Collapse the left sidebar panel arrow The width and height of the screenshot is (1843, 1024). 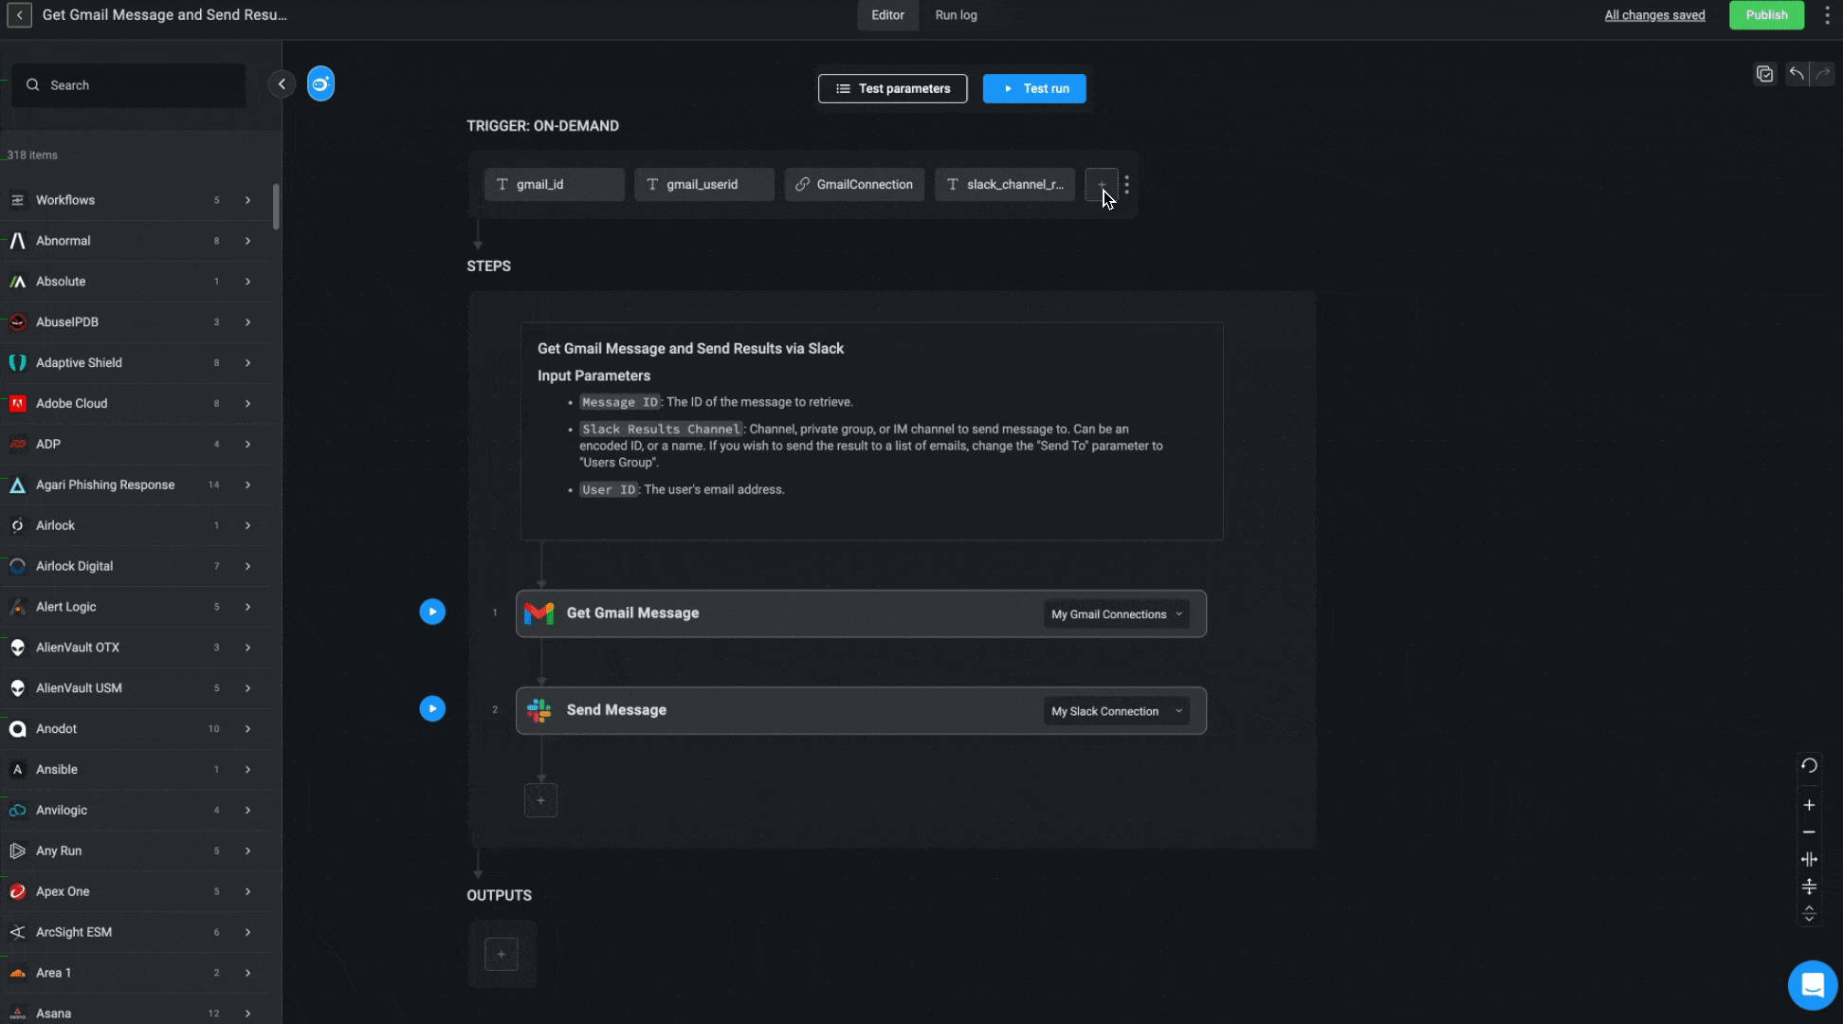click(x=282, y=84)
